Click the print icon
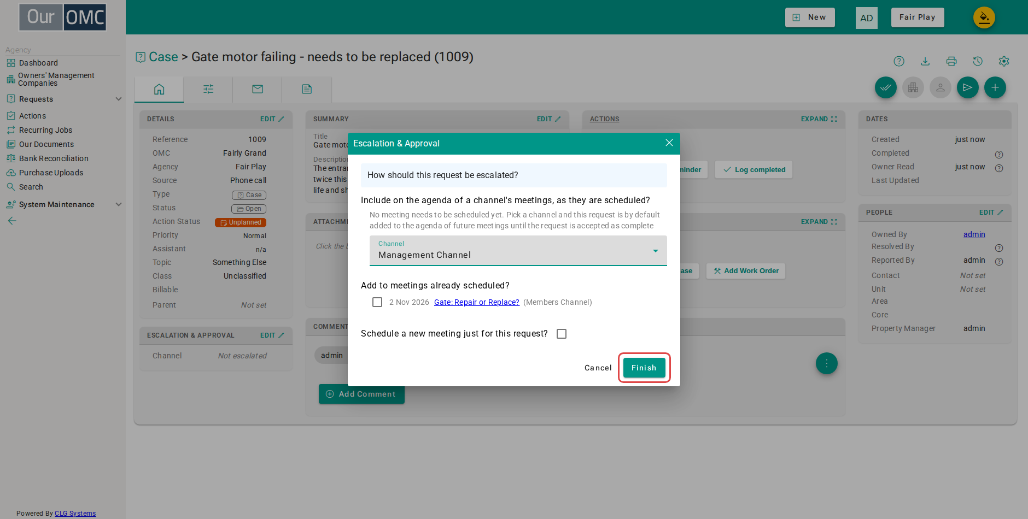1028x519 pixels. 951,61
